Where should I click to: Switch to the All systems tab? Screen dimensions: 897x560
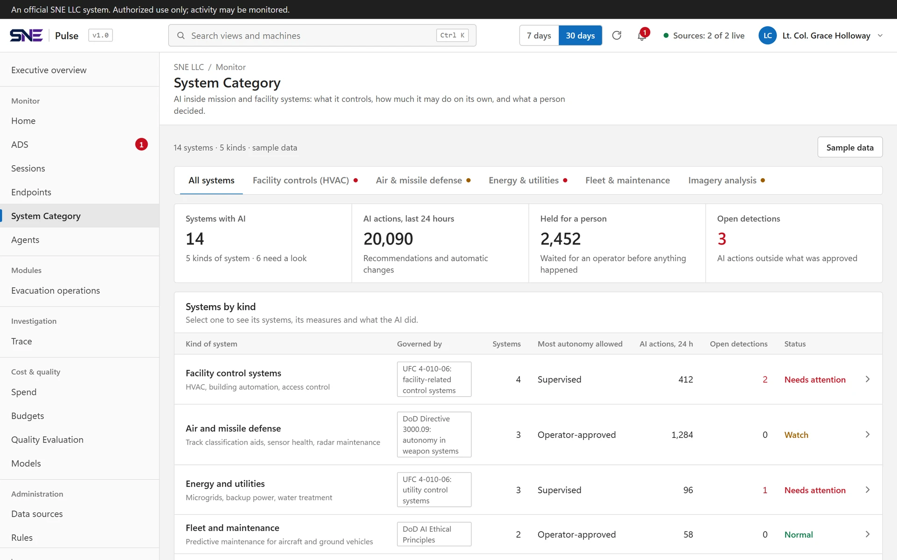[211, 181]
